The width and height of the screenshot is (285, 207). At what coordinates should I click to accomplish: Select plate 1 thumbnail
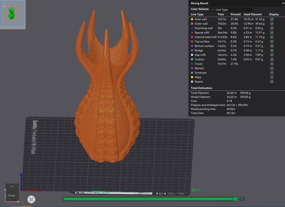click(12, 13)
